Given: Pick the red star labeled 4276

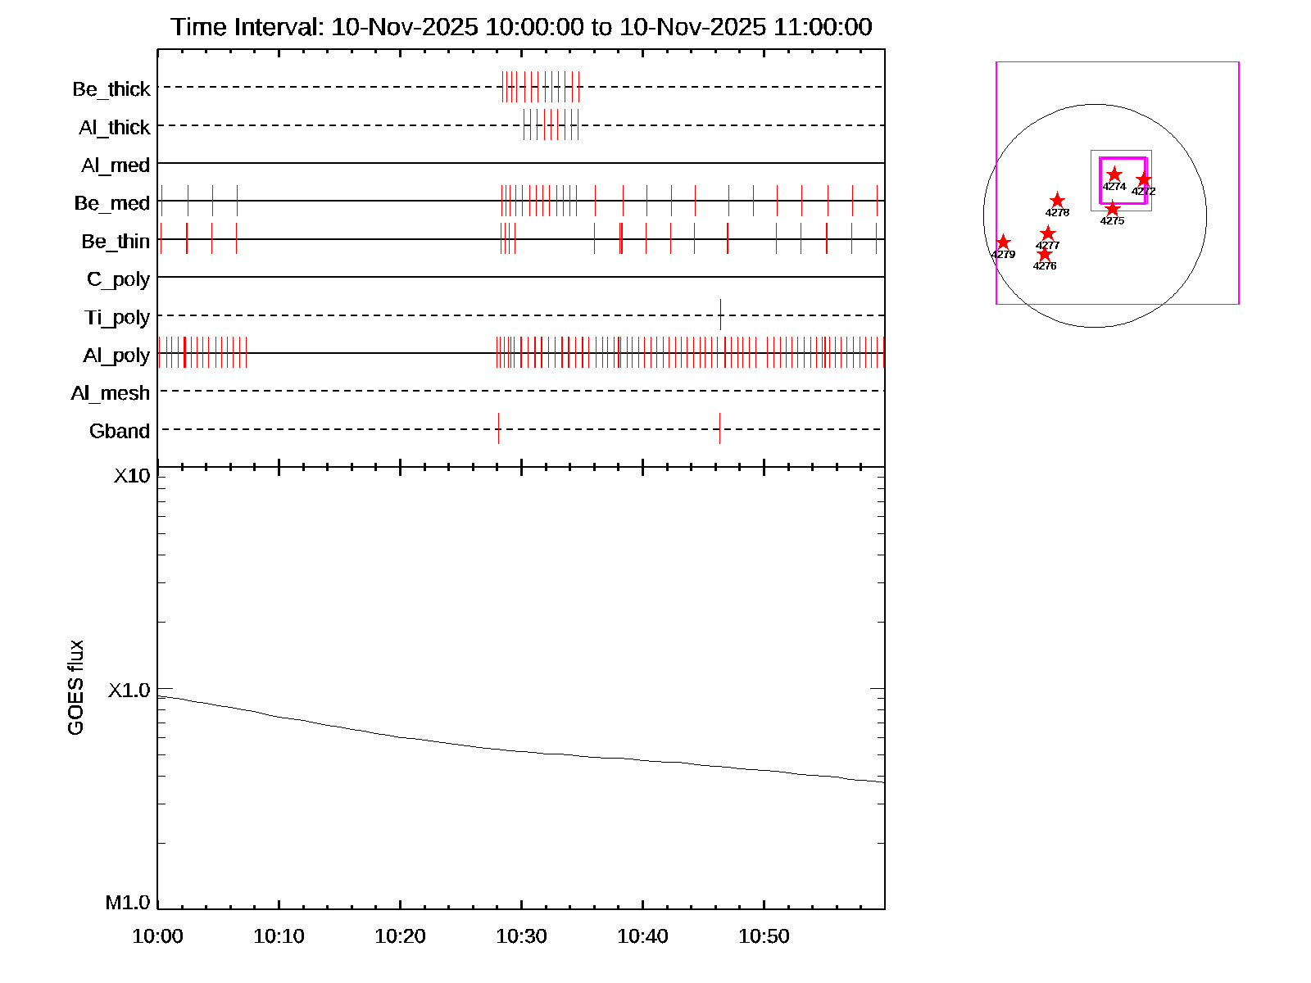Looking at the screenshot, I should pyautogui.click(x=1044, y=254).
